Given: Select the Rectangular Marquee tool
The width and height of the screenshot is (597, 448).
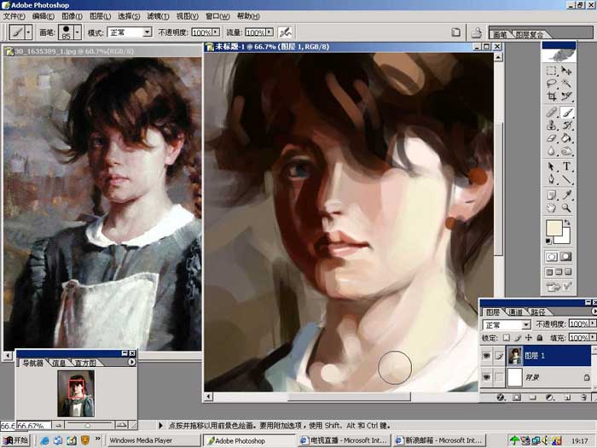Looking at the screenshot, I should coord(551,71).
